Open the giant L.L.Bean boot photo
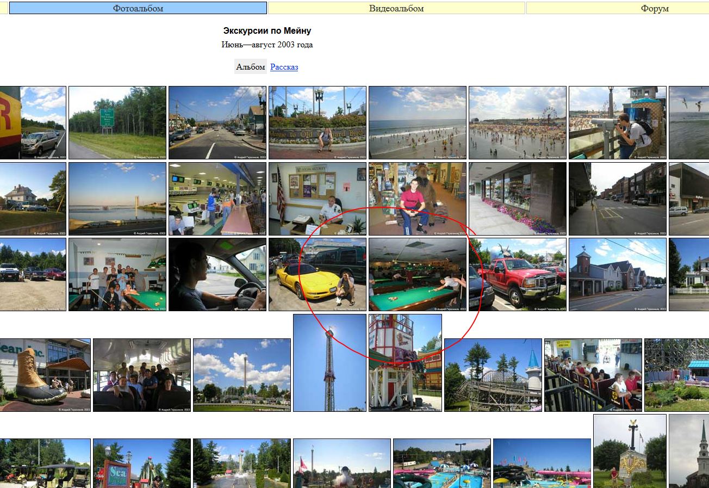 [x=45, y=375]
